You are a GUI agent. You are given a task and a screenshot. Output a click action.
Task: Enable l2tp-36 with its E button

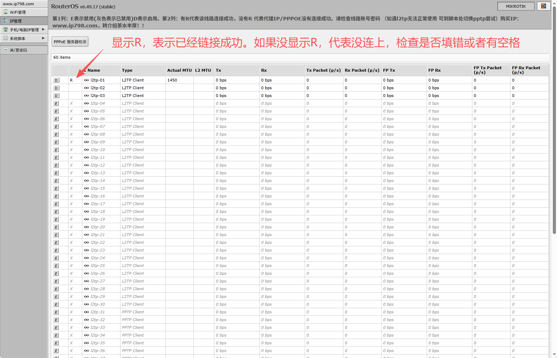56,351
